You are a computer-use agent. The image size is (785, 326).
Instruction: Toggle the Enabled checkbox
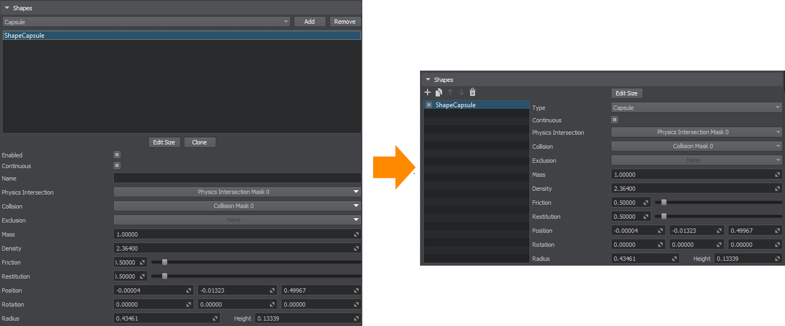click(117, 155)
